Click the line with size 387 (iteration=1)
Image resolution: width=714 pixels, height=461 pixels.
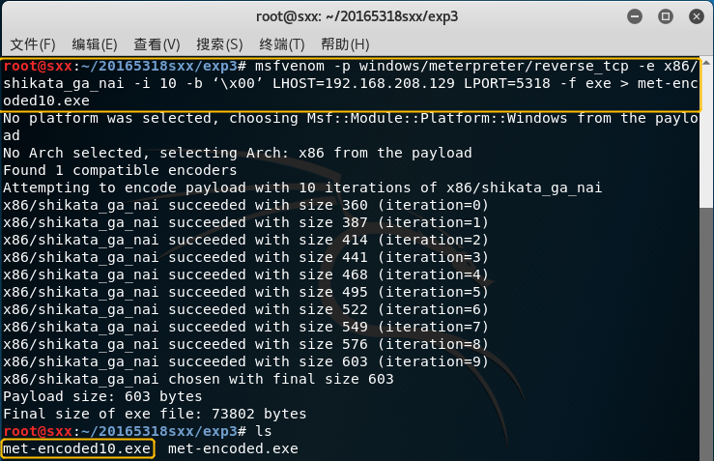(246, 222)
